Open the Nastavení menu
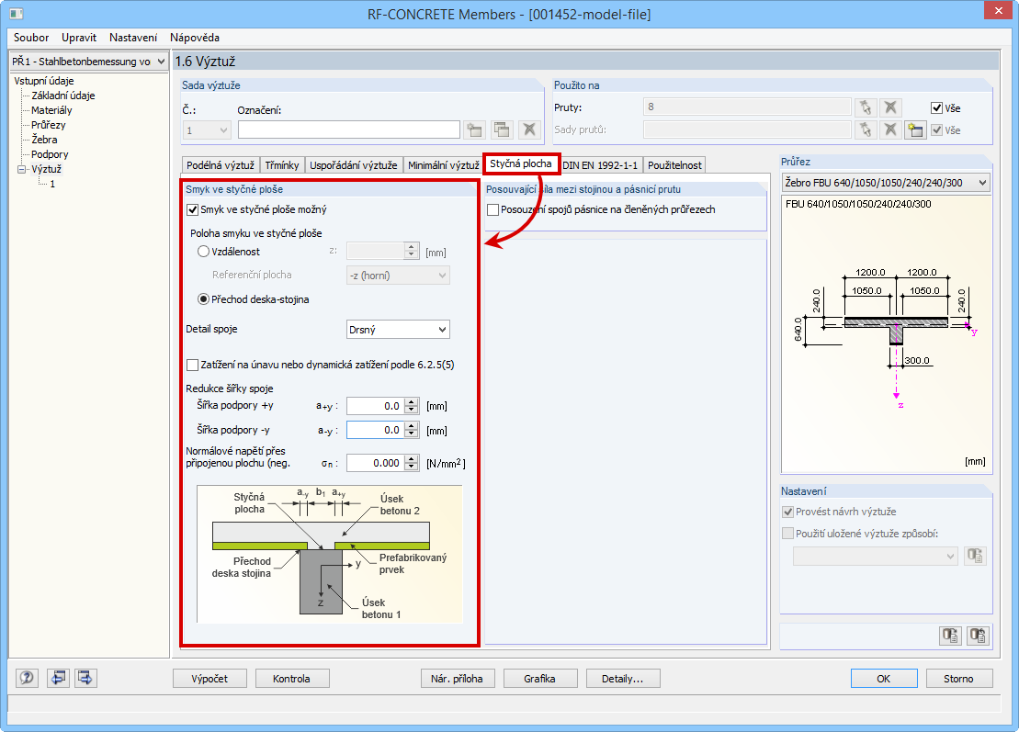This screenshot has width=1019, height=732. point(133,38)
